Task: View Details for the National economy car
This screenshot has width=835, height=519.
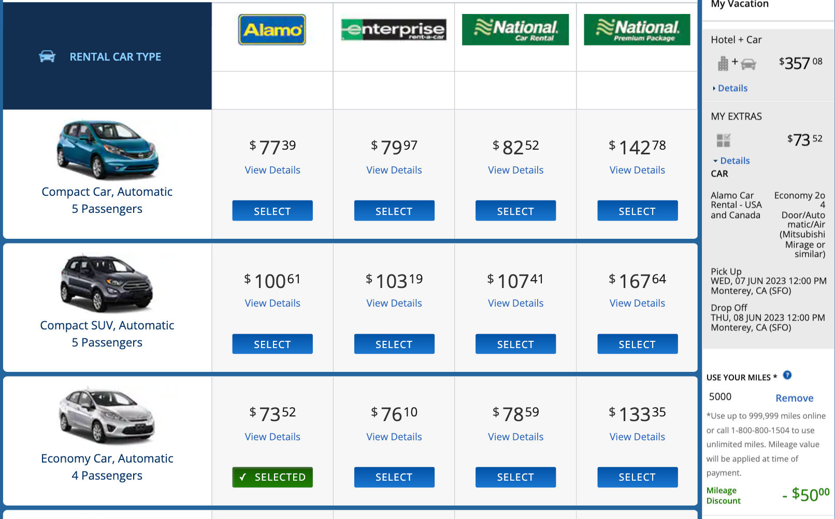Action: 515,436
